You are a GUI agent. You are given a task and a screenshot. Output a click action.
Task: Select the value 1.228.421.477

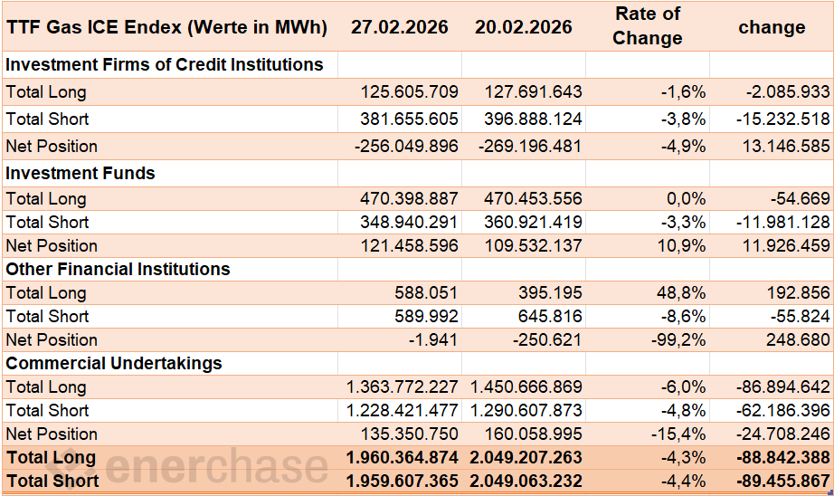click(403, 410)
